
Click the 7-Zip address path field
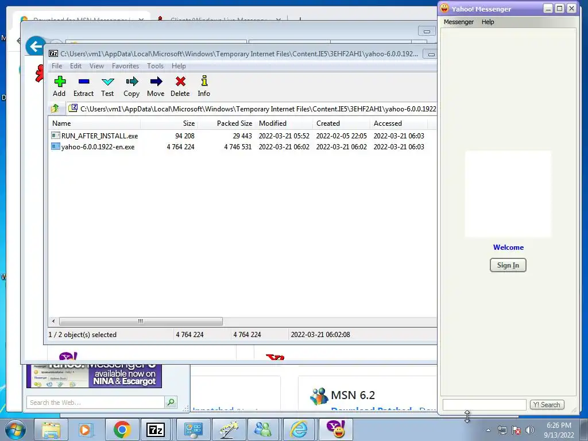252,109
